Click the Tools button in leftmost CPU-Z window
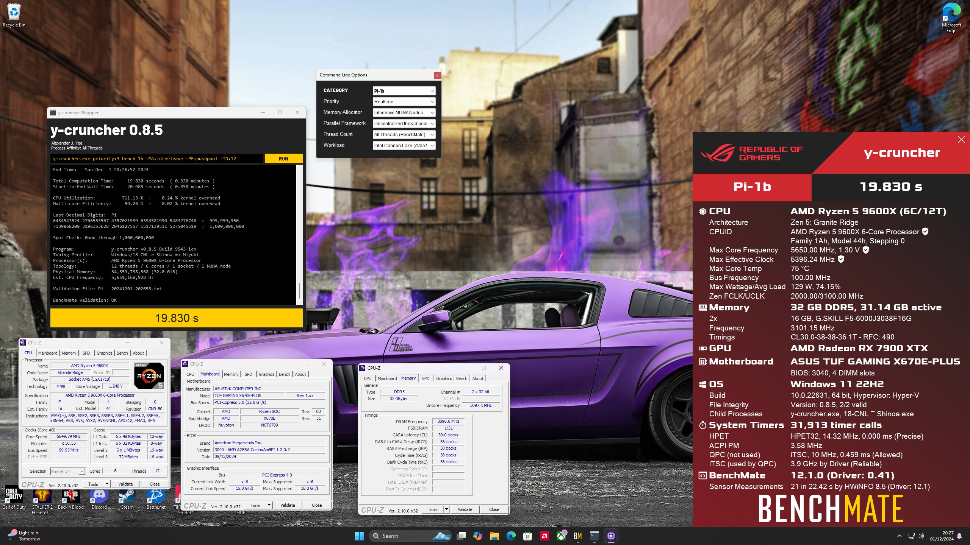This screenshot has width=970, height=545. coord(93,484)
